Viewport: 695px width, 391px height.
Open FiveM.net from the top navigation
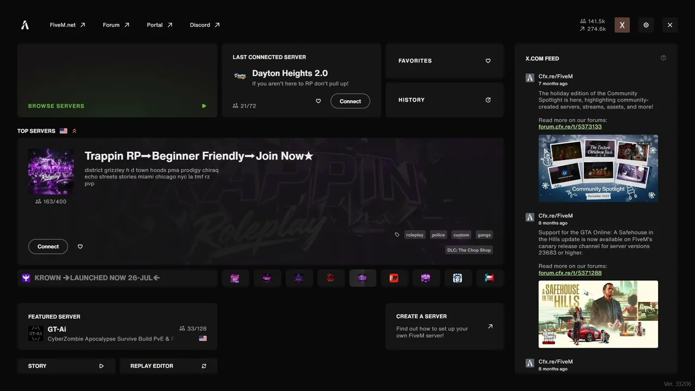[67, 25]
